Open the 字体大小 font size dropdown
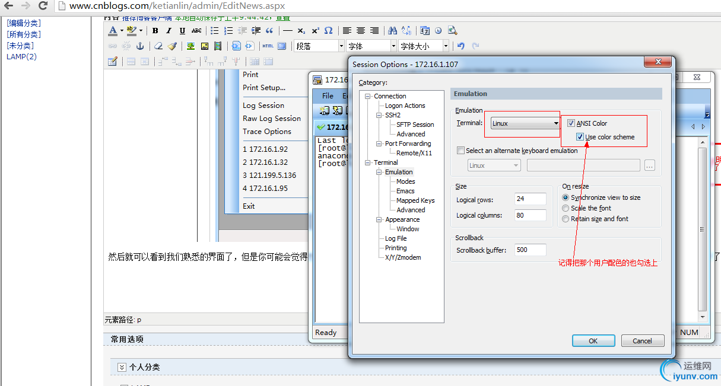The height and width of the screenshot is (386, 721). tap(424, 46)
